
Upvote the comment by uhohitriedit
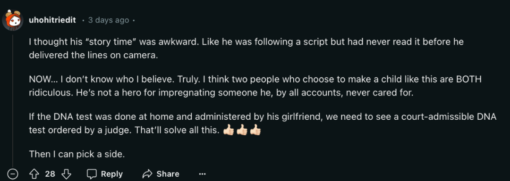[34, 174]
